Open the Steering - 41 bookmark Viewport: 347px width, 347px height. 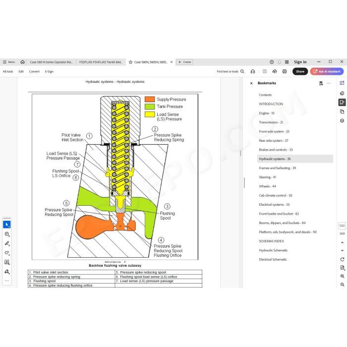(x=267, y=177)
